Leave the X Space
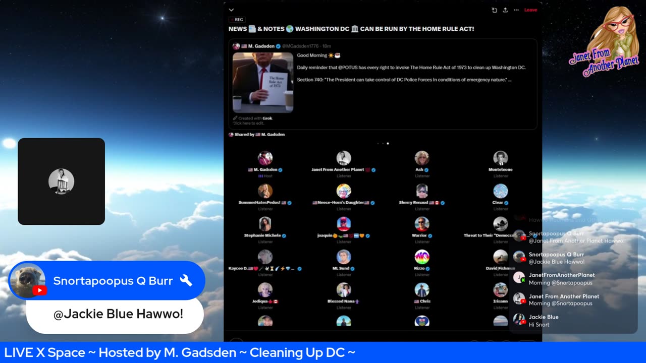The image size is (646, 363). pyautogui.click(x=530, y=10)
